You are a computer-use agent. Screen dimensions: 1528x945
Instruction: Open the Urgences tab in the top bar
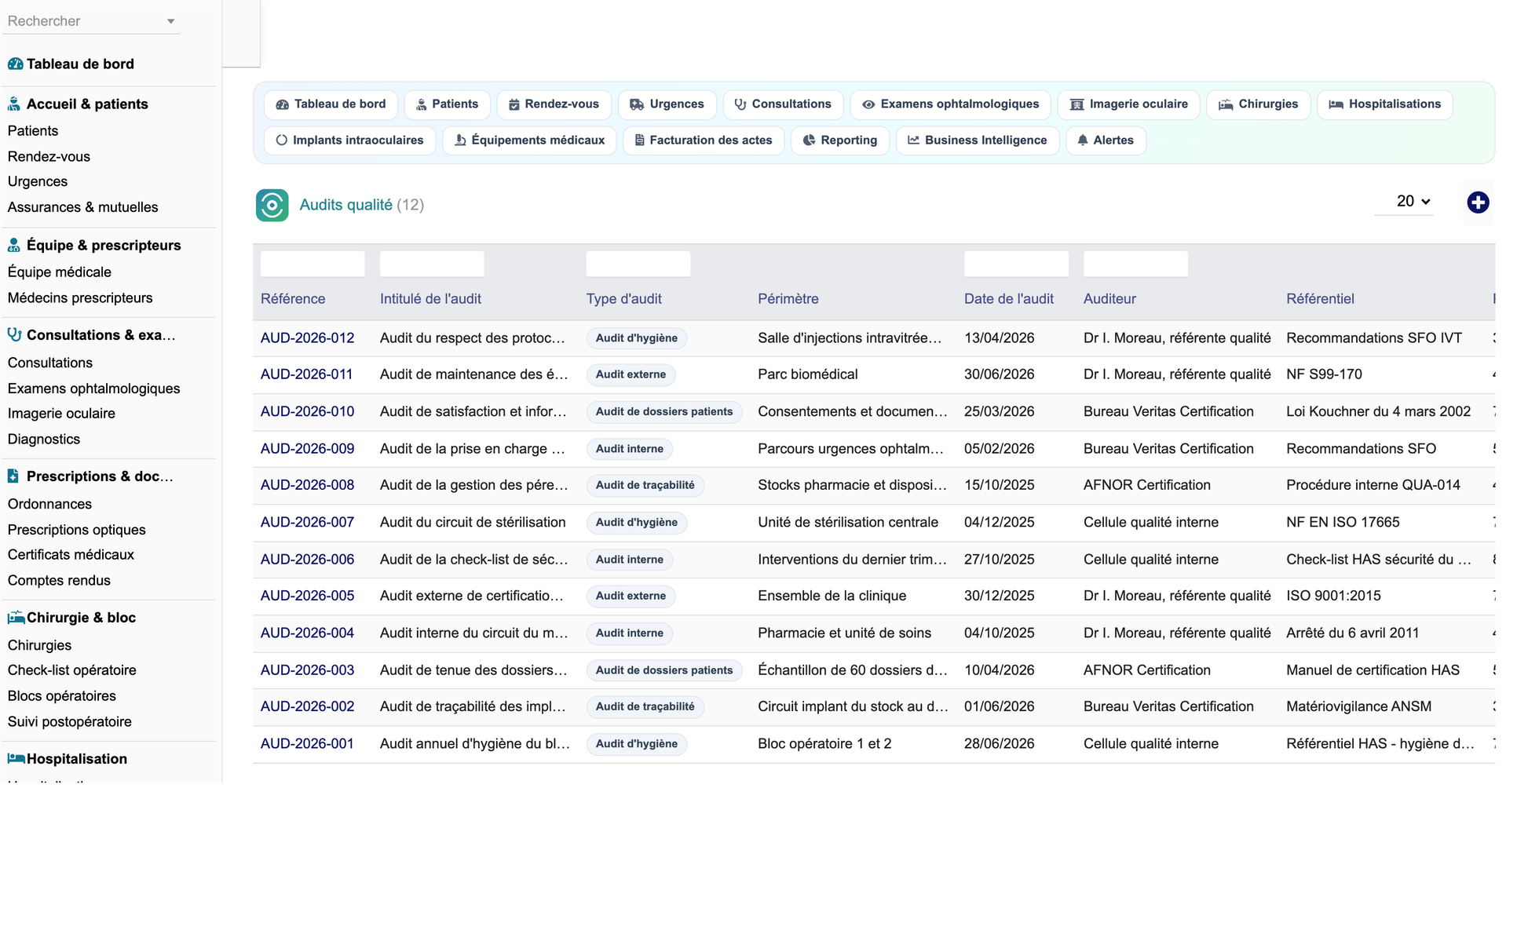(667, 104)
